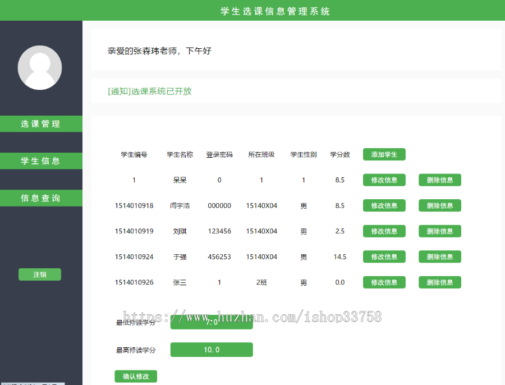Click the 学生编号 column header
This screenshot has width=505, height=385.
coord(135,154)
